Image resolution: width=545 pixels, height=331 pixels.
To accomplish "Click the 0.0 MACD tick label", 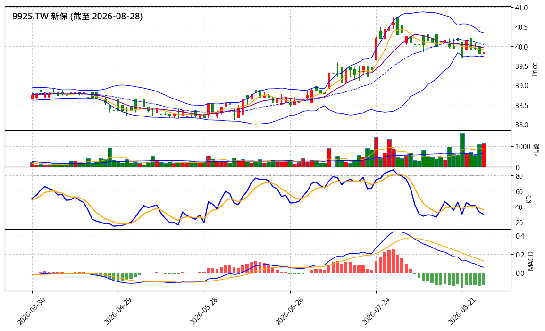I will tap(520, 273).
